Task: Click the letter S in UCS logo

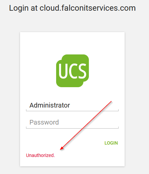Action: click(x=82, y=71)
